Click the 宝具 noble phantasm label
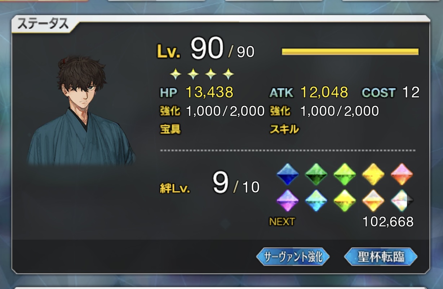Viewport: 443px width, 289px height. point(170,129)
